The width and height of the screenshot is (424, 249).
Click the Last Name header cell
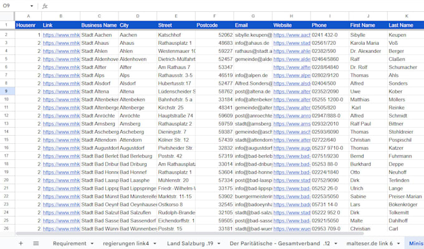pos(406,25)
